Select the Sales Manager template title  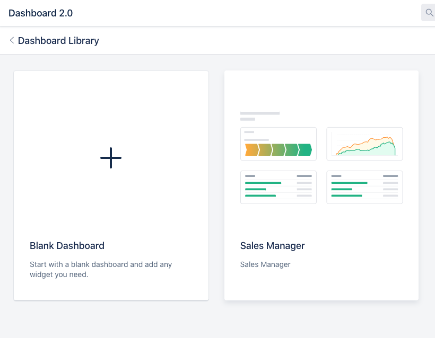coord(273,245)
